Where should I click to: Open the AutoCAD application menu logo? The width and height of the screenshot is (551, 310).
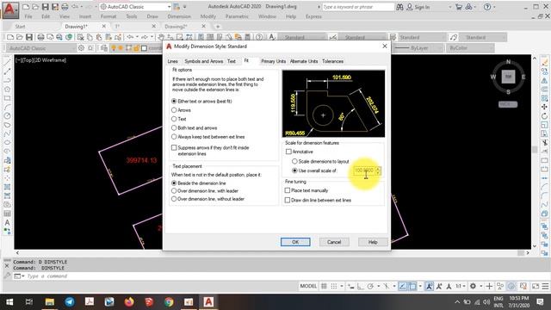pos(9,9)
